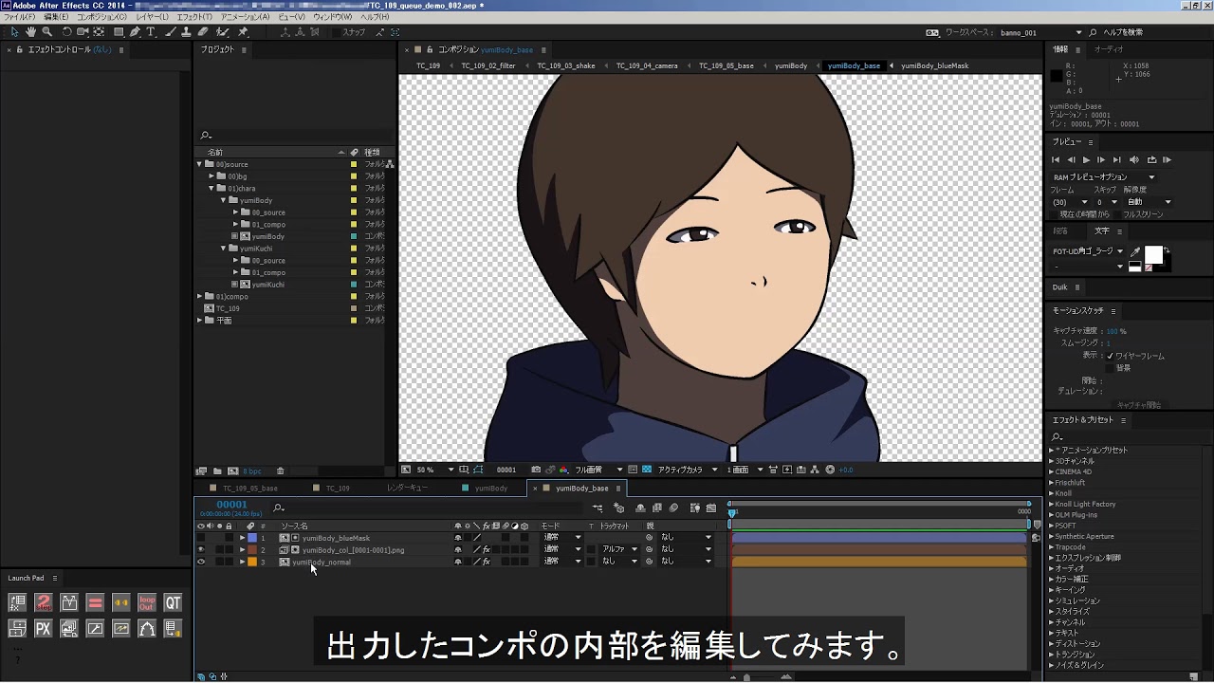Open the Effect menu
The image size is (1214, 683).
click(x=194, y=17)
